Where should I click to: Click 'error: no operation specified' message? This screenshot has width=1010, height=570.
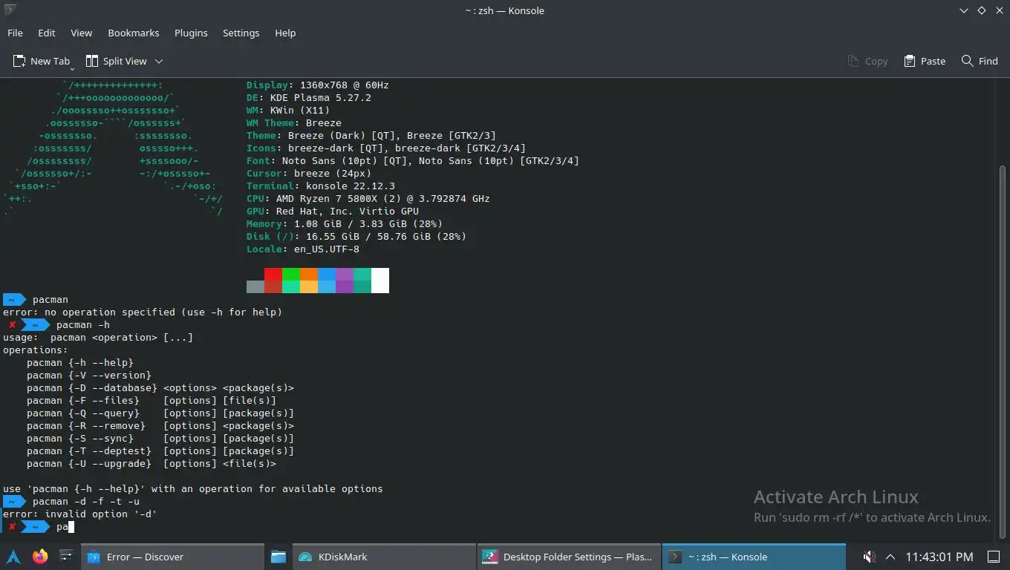click(x=143, y=312)
